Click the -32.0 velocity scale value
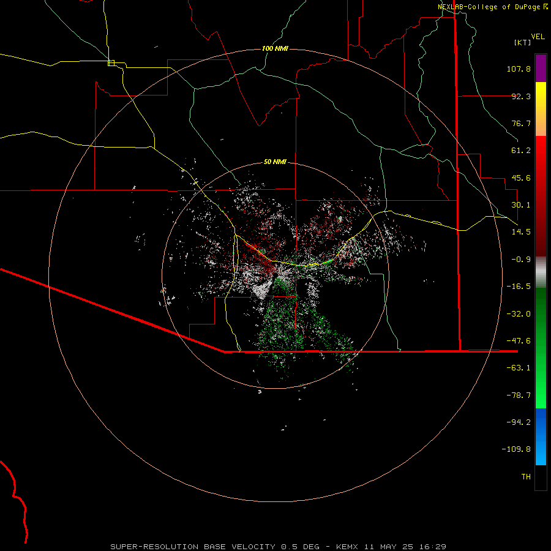Screen dimensions: 551x551 tap(519, 314)
